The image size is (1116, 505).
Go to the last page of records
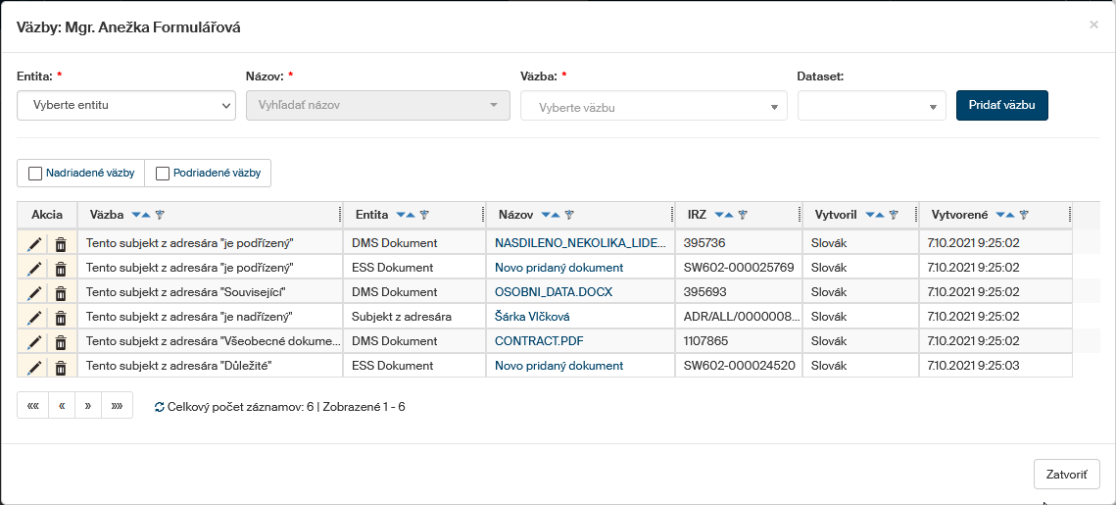[118, 405]
